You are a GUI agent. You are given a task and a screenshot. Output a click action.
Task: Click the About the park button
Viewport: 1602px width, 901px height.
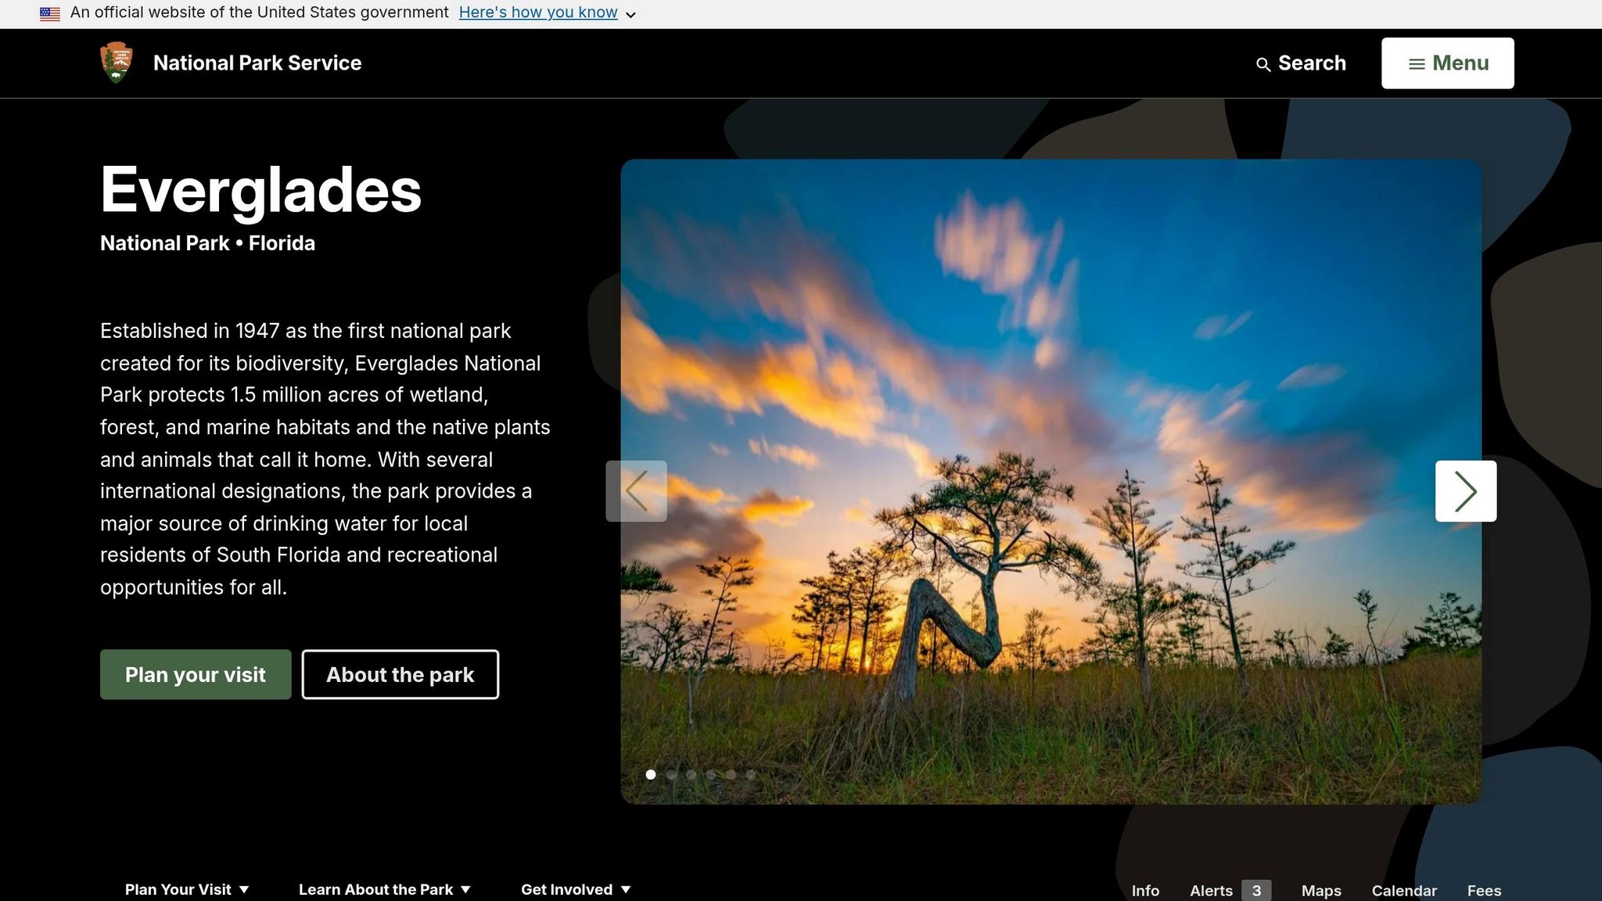[400, 674]
